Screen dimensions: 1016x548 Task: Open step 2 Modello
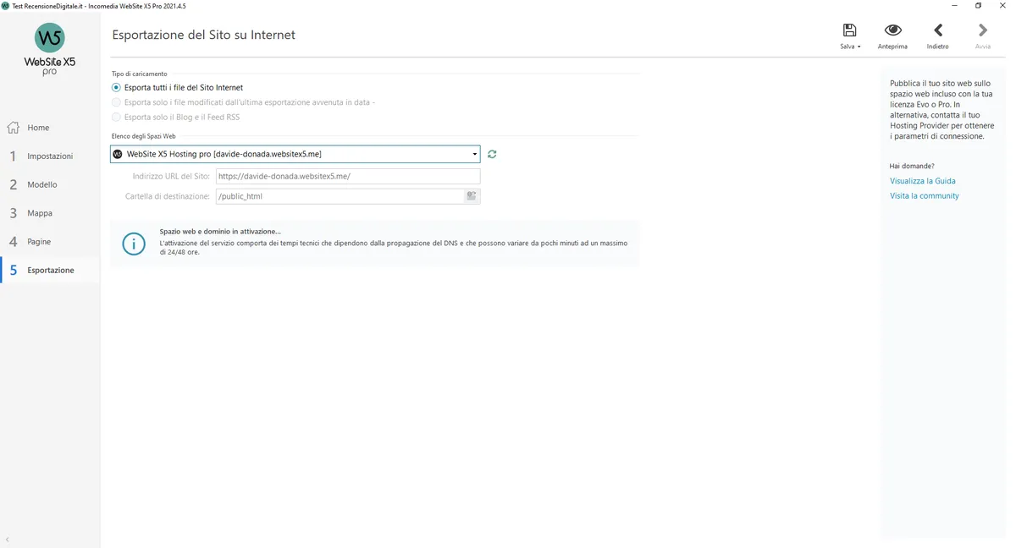coord(50,184)
